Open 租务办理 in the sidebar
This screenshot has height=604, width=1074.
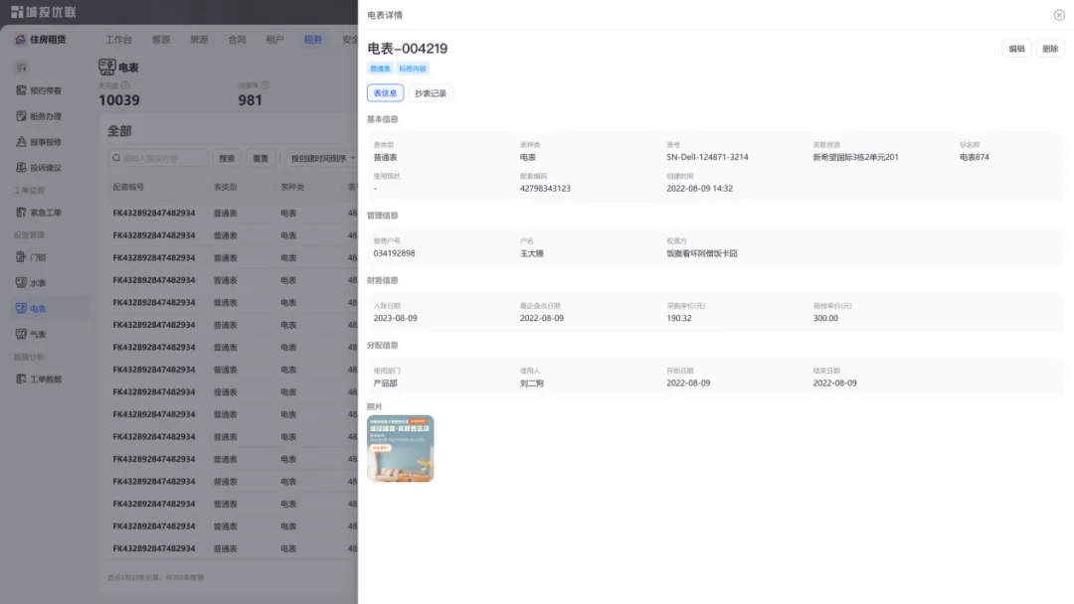click(x=45, y=116)
